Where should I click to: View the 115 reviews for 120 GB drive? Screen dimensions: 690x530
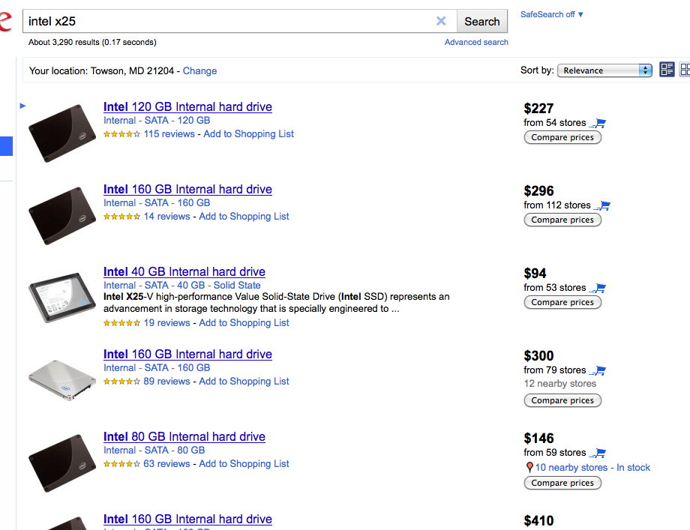(x=169, y=133)
